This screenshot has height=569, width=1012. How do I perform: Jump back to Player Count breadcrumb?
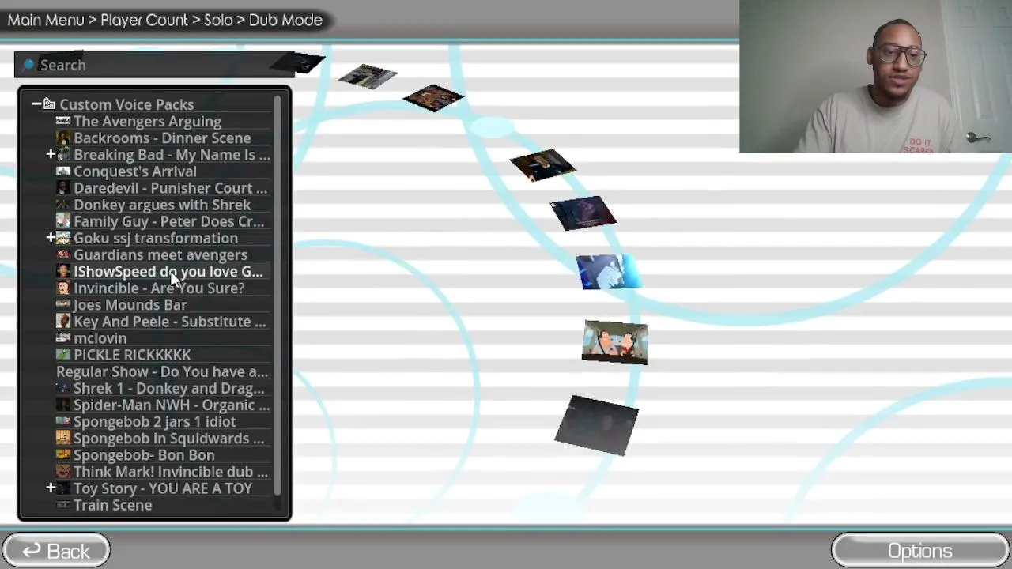(x=144, y=20)
